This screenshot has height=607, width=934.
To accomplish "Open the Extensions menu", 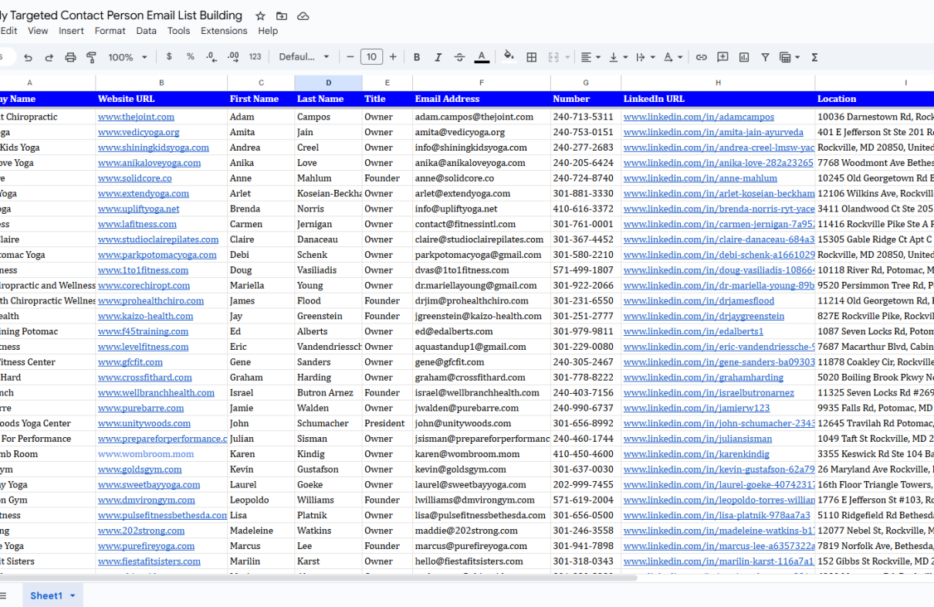I will [x=224, y=31].
